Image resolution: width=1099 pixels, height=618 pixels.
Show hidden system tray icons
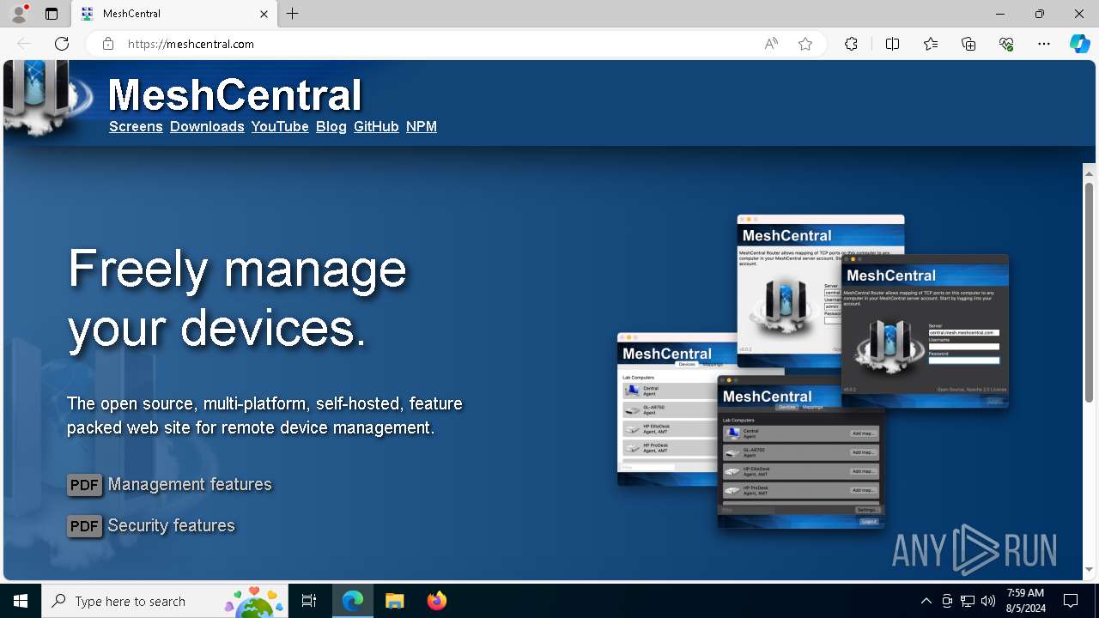(x=926, y=601)
